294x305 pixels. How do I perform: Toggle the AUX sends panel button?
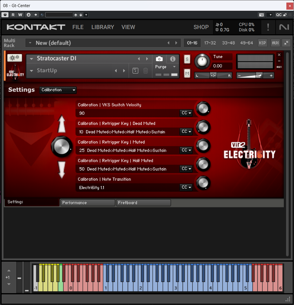pos(275,43)
